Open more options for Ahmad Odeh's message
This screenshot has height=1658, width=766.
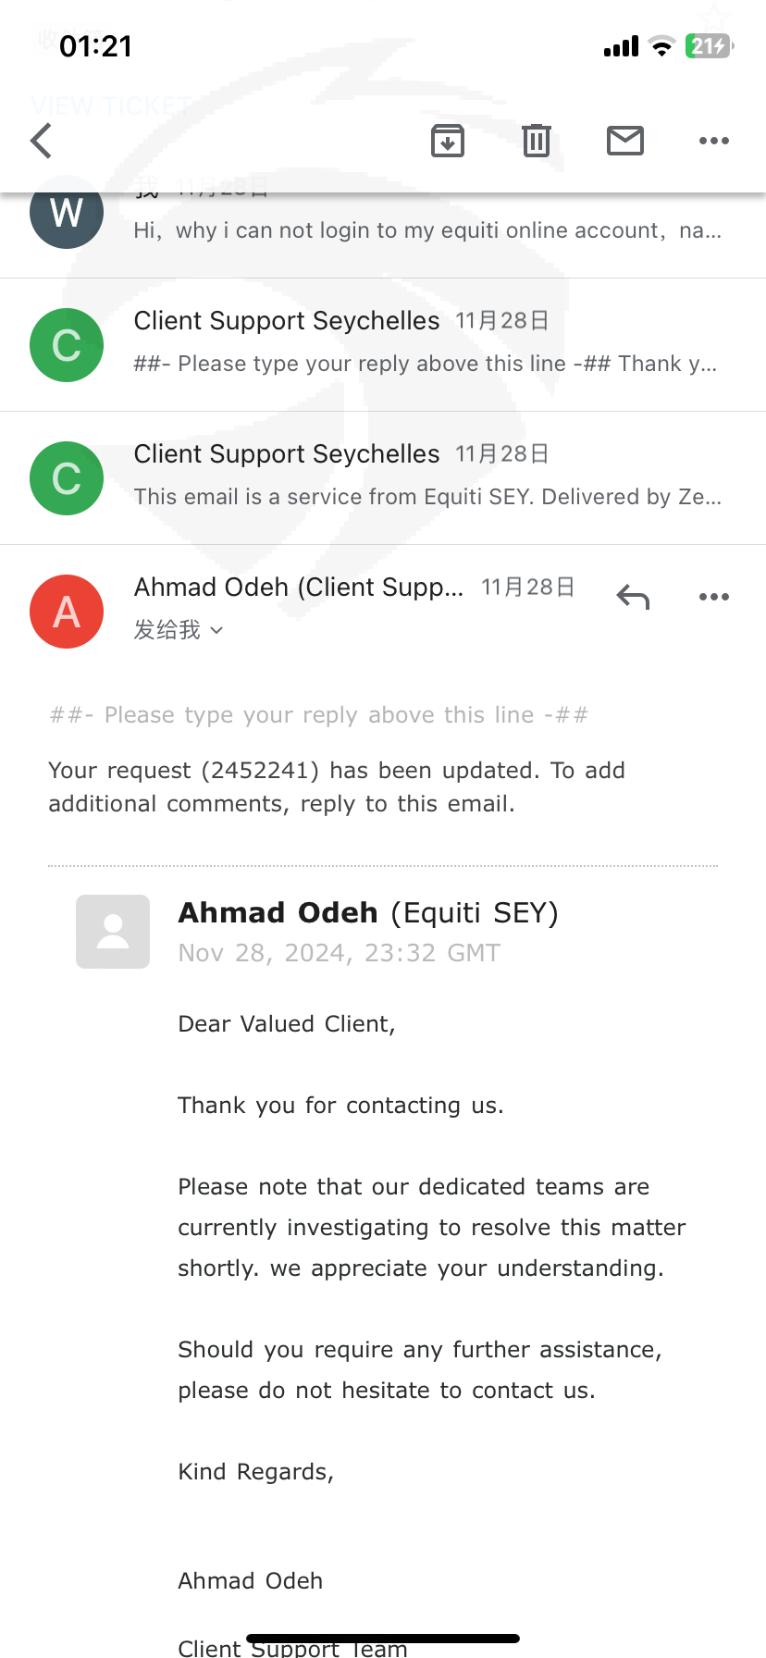[x=714, y=597]
